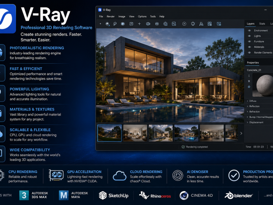Select the daytime house exterior thumbnail
The width and height of the screenshot is (273, 205).
pos(161,133)
